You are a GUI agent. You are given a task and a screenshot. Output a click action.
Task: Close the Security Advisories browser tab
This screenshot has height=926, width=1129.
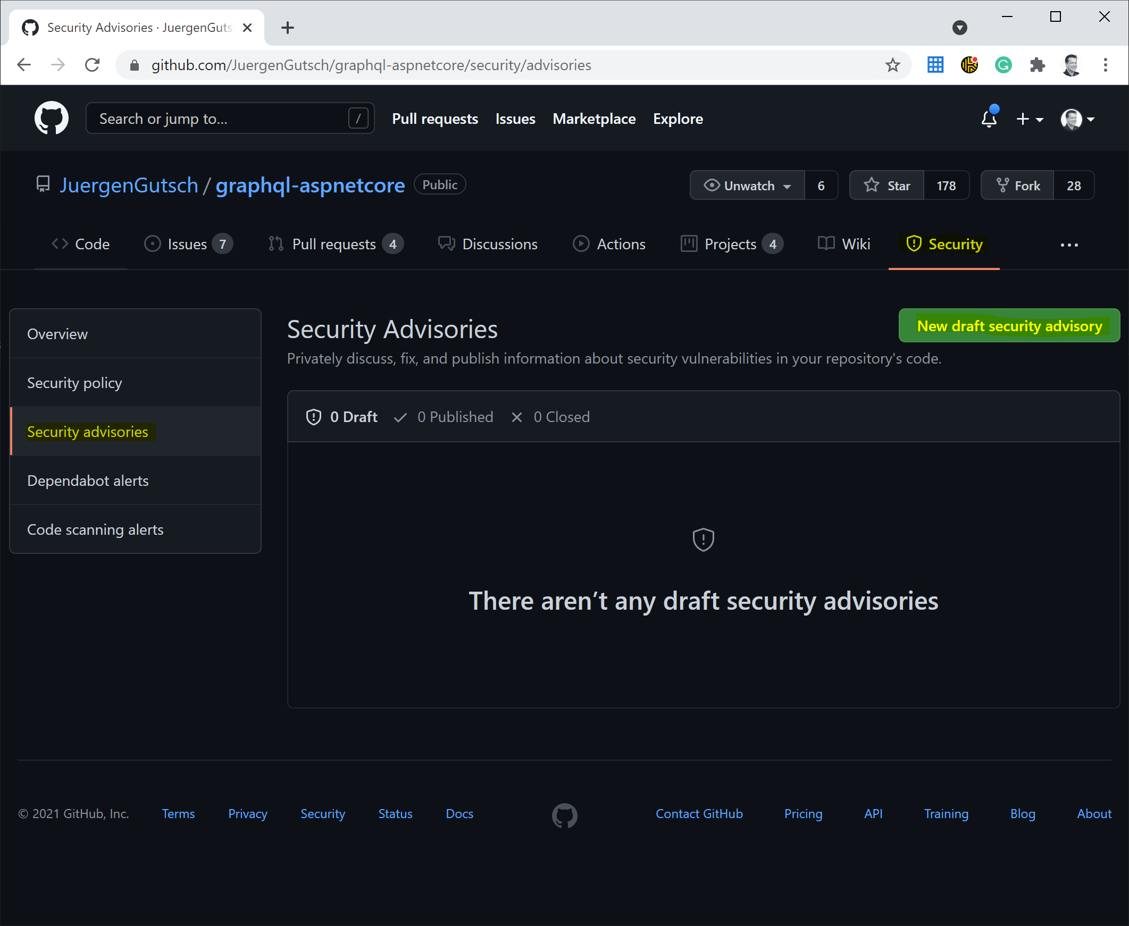247,28
